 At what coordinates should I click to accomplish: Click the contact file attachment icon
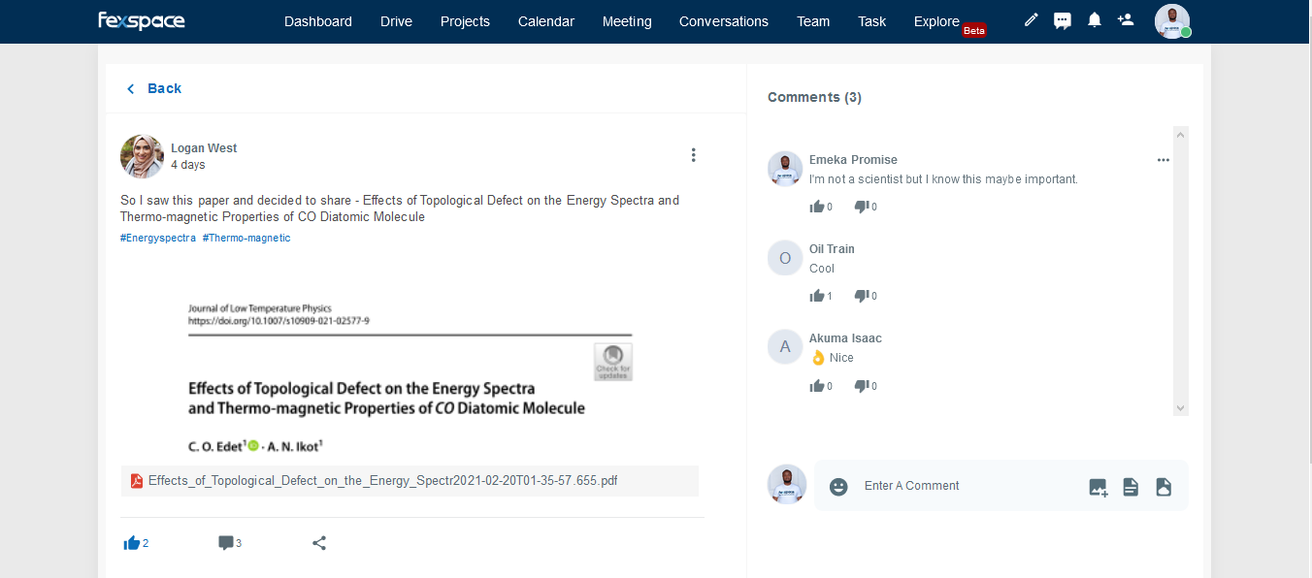click(x=1164, y=487)
